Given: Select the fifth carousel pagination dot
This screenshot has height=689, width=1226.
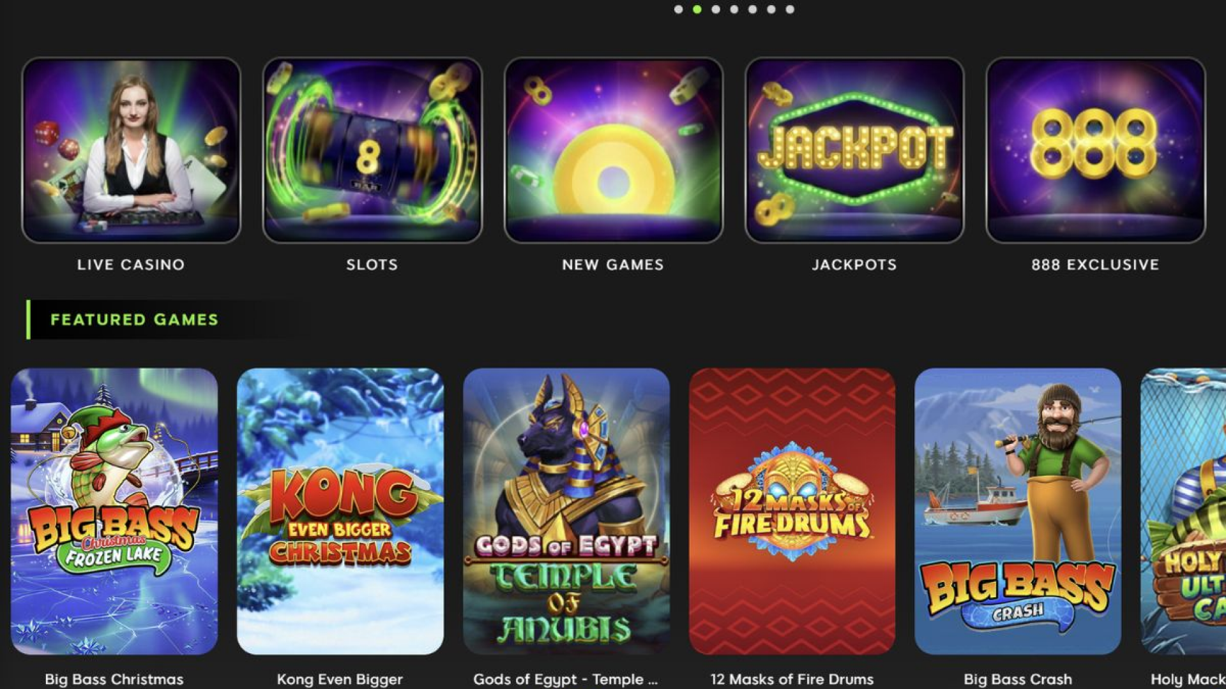Looking at the screenshot, I should click(x=753, y=10).
